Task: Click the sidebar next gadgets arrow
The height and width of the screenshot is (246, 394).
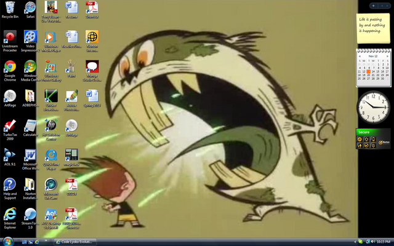Action: point(387,6)
